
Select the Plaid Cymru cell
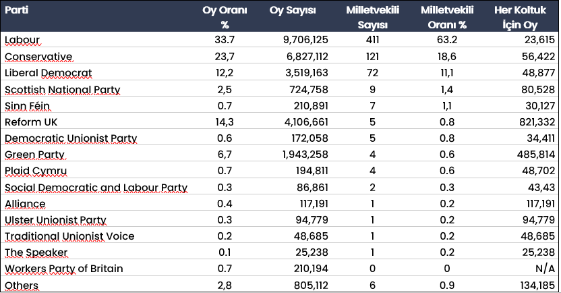pos(35,171)
